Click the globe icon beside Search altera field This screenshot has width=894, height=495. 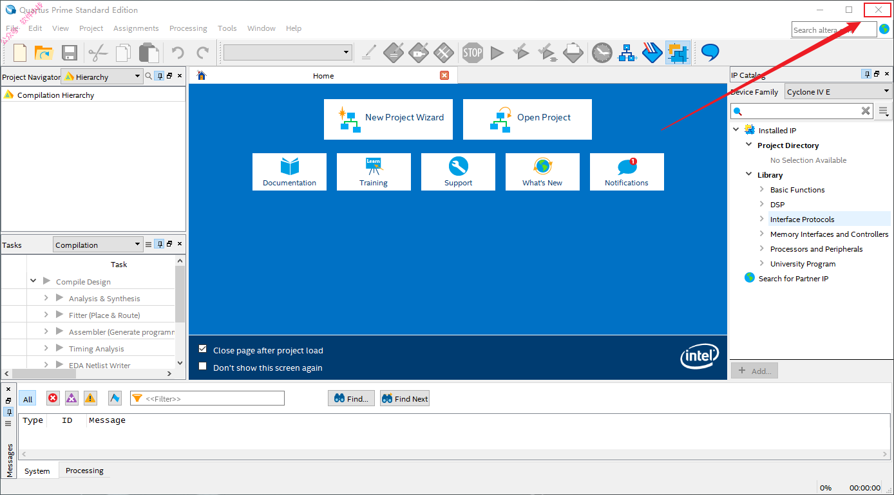(x=884, y=30)
